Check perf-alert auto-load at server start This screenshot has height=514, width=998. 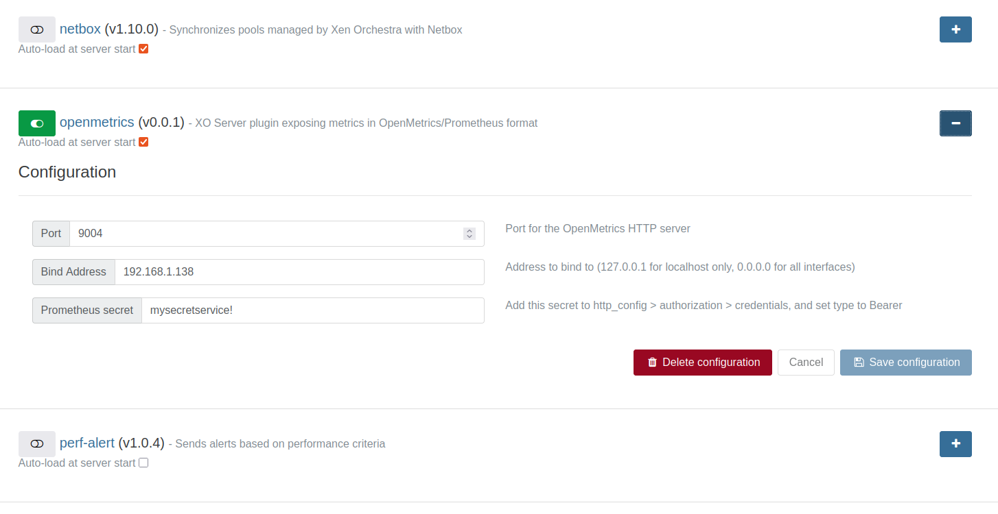click(143, 463)
